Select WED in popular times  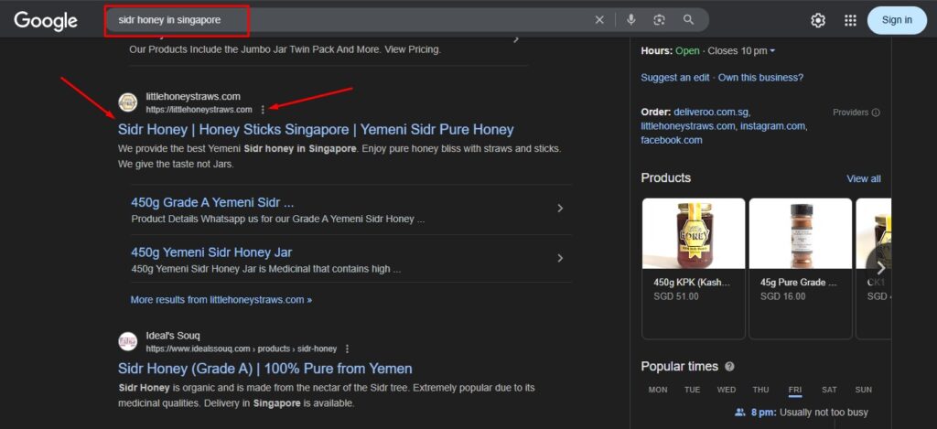pos(726,390)
